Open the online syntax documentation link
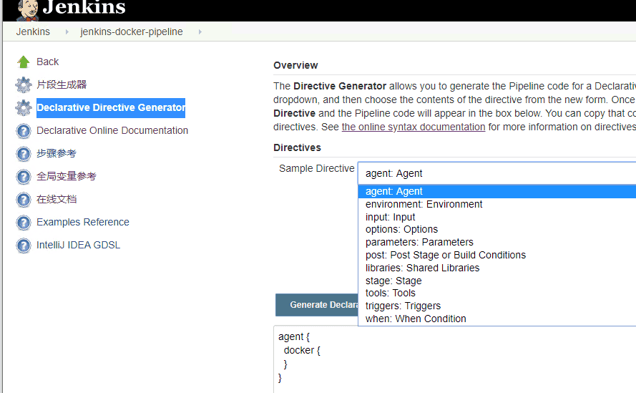Viewport: 636px width, 393px height. point(413,127)
